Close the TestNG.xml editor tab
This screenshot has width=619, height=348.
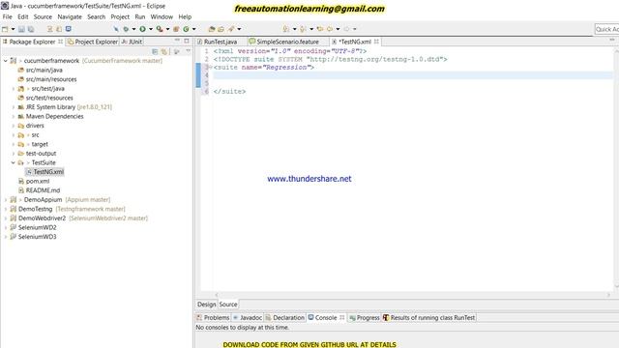click(376, 42)
